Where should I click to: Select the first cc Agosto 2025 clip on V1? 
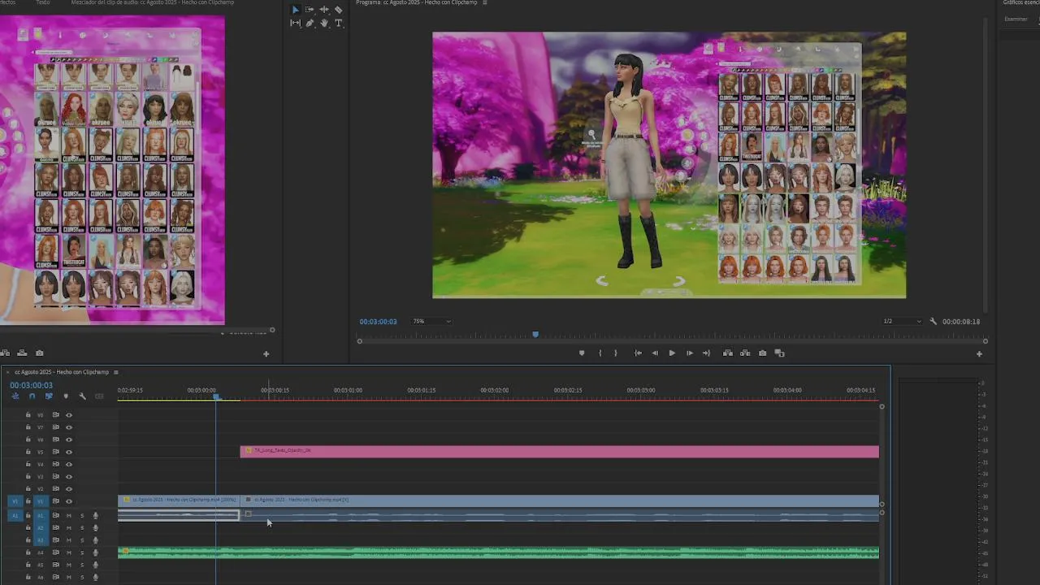pos(179,500)
